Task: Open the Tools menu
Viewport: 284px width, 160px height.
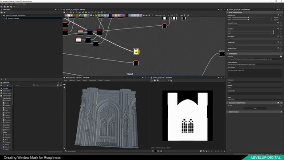Action: (x=11, y=4)
